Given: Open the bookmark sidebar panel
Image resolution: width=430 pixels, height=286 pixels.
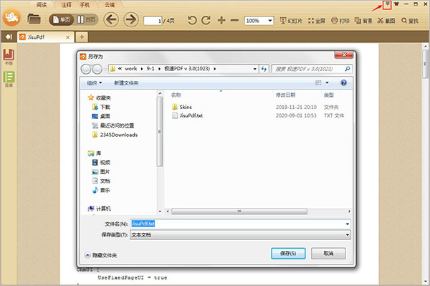Looking at the screenshot, I should click(9, 57).
